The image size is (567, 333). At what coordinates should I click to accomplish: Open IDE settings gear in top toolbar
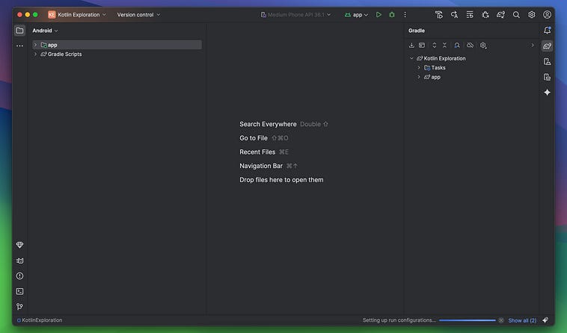coord(532,15)
